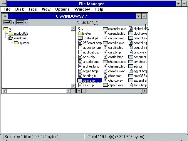This screenshot has width=188, height=141.
Task: Click the msdos622 folder icon in tree
Action: coord(11,33)
